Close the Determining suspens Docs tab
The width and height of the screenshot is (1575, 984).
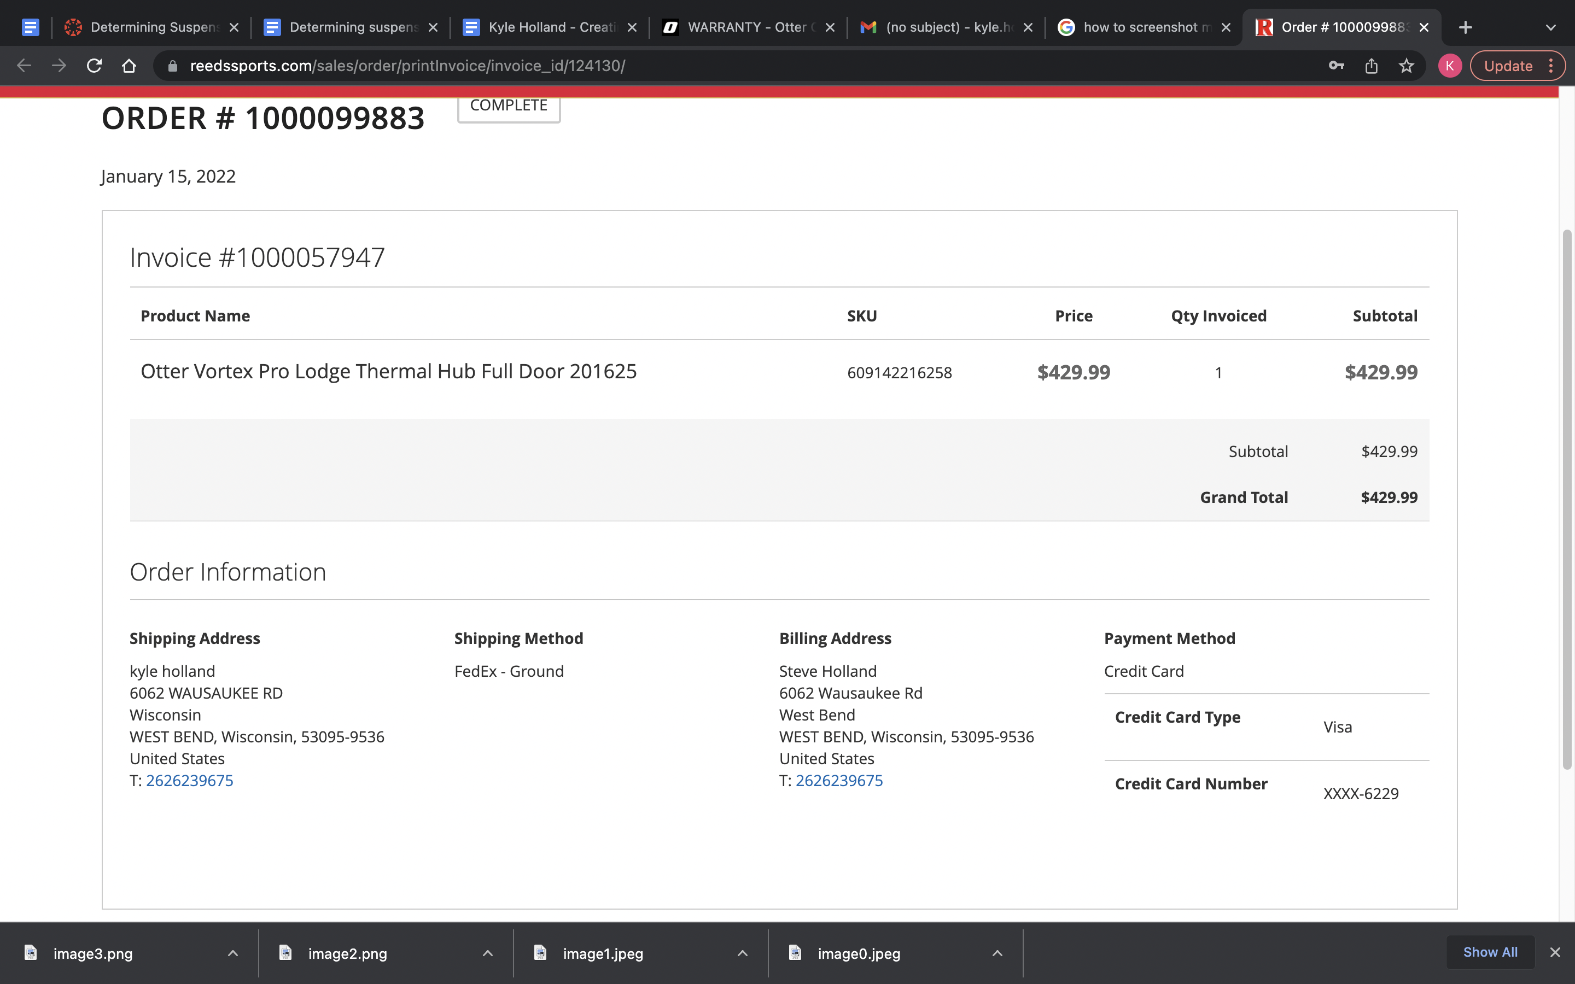click(x=434, y=27)
